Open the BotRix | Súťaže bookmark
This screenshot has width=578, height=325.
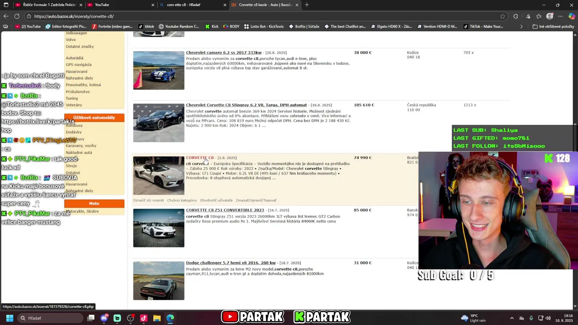(304, 27)
